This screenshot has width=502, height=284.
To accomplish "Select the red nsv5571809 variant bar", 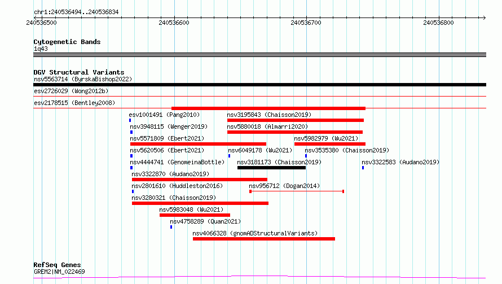I will tap(198, 144).
